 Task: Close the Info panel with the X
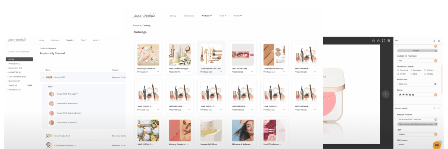point(439,41)
